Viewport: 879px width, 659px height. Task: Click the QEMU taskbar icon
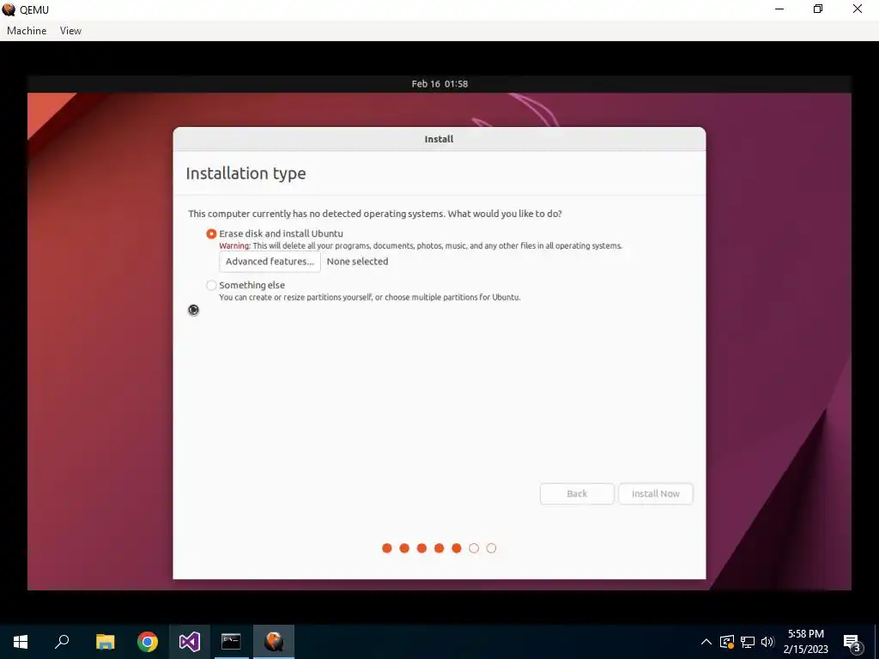(x=274, y=642)
